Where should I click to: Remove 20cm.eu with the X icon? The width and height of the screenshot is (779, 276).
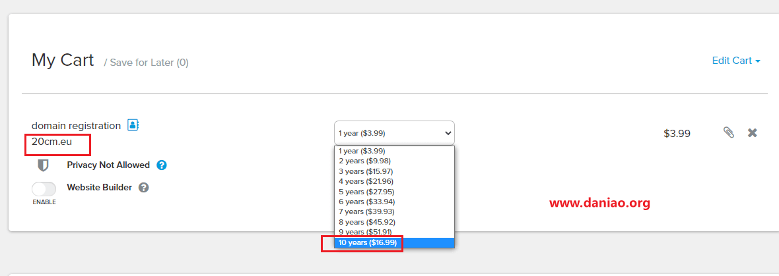tap(753, 132)
